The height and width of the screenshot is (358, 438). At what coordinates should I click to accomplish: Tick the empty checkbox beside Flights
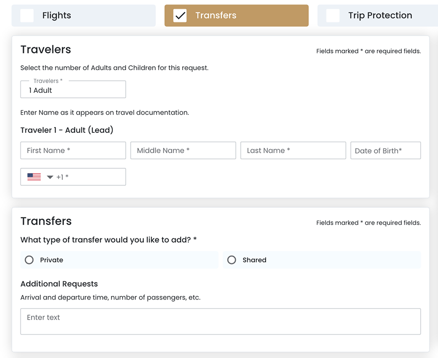coord(27,16)
